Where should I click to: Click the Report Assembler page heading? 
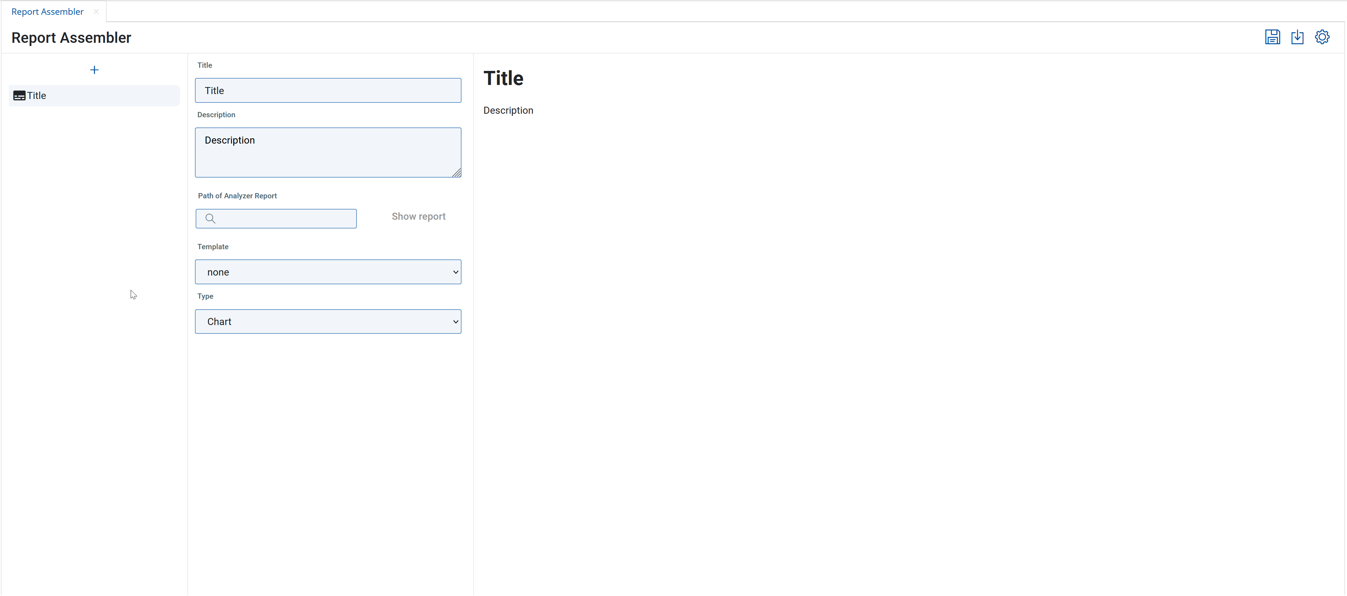71,38
